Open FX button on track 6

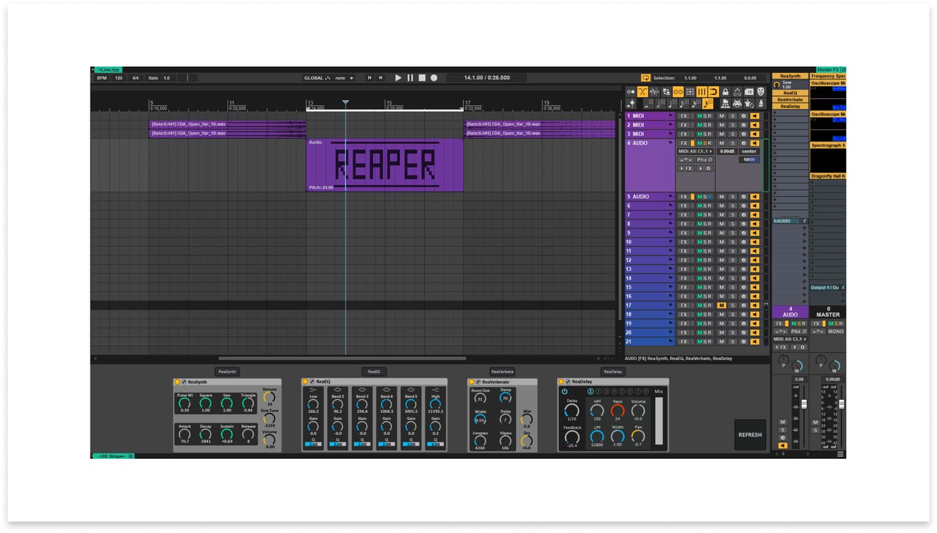coord(683,206)
